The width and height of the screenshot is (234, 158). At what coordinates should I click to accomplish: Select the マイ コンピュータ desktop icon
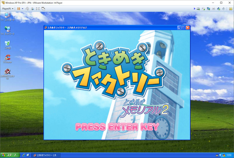tap(7, 17)
